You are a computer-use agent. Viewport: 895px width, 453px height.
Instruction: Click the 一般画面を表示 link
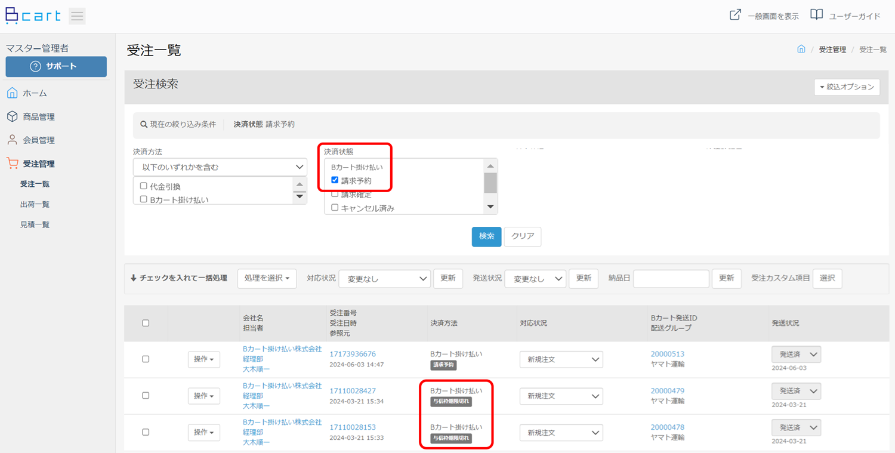773,16
